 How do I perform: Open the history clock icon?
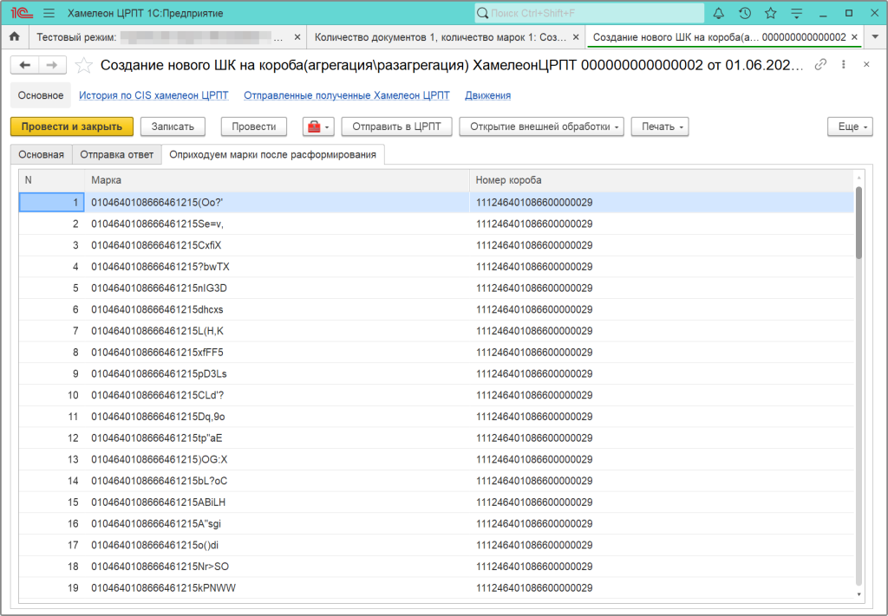point(745,13)
